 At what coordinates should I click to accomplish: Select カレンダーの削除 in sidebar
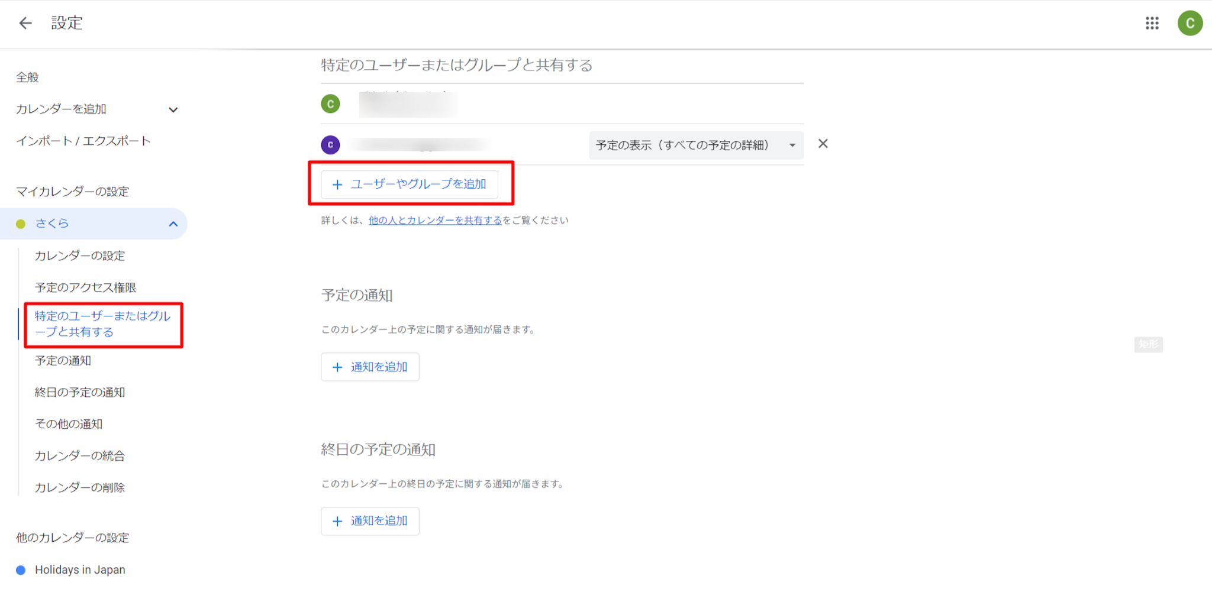[x=79, y=487]
